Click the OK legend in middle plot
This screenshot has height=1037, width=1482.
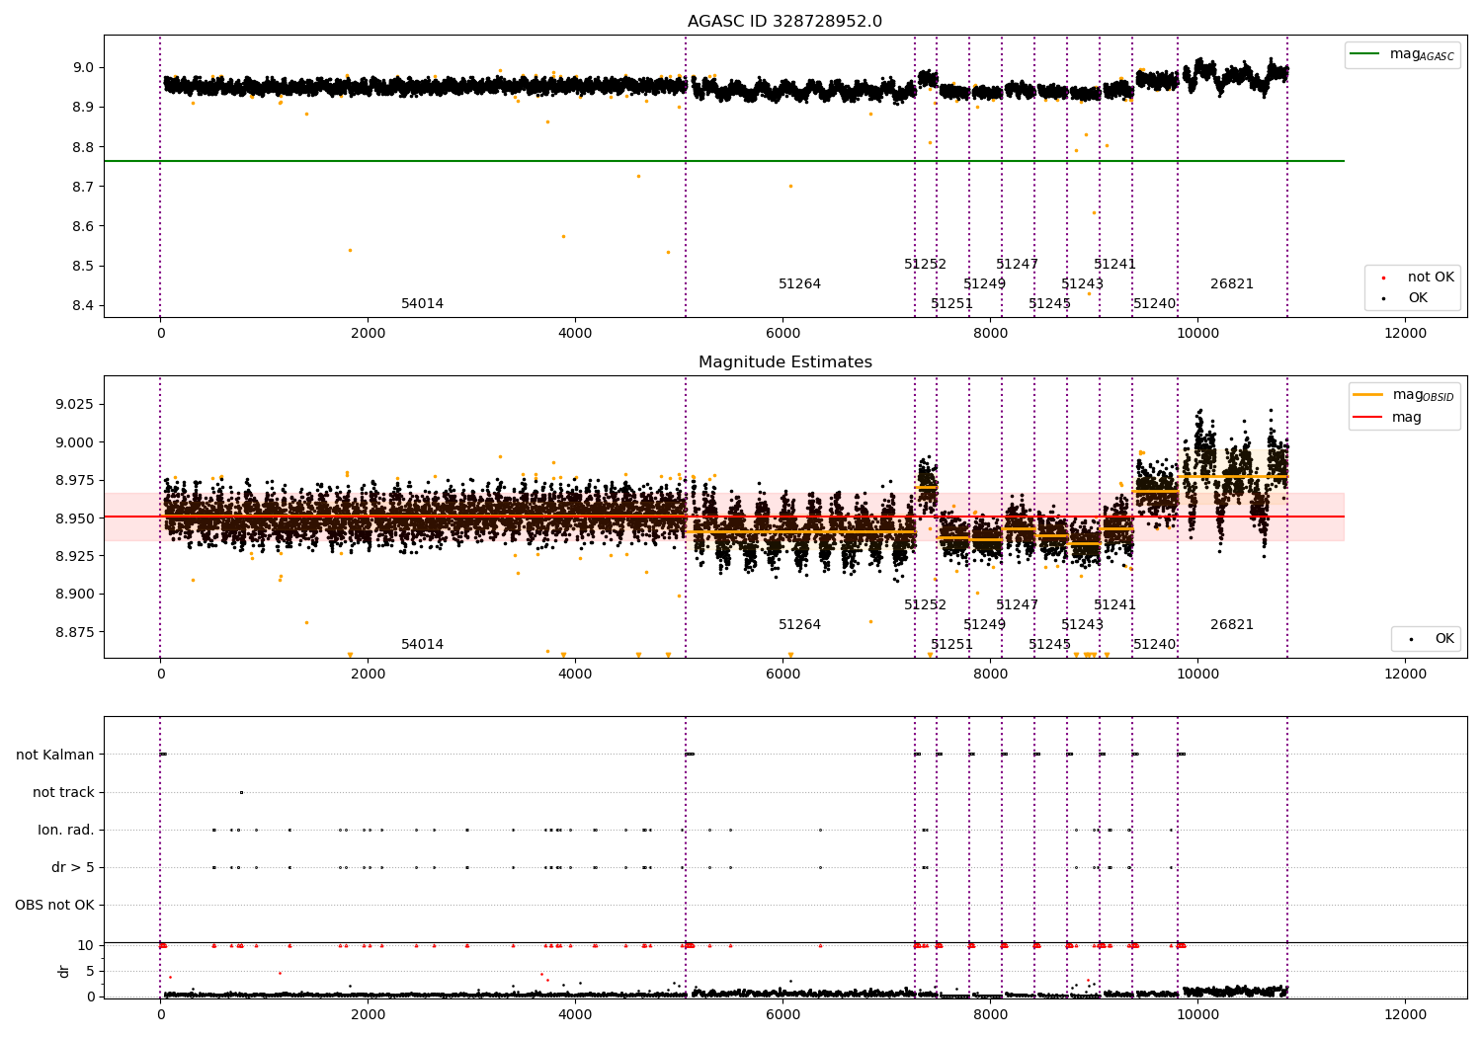1427,639
